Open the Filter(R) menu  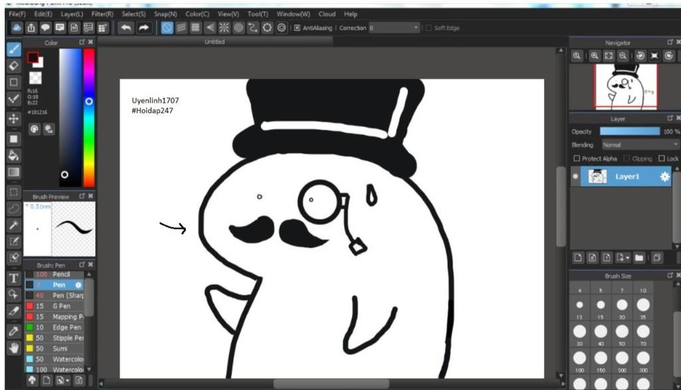[x=102, y=14]
